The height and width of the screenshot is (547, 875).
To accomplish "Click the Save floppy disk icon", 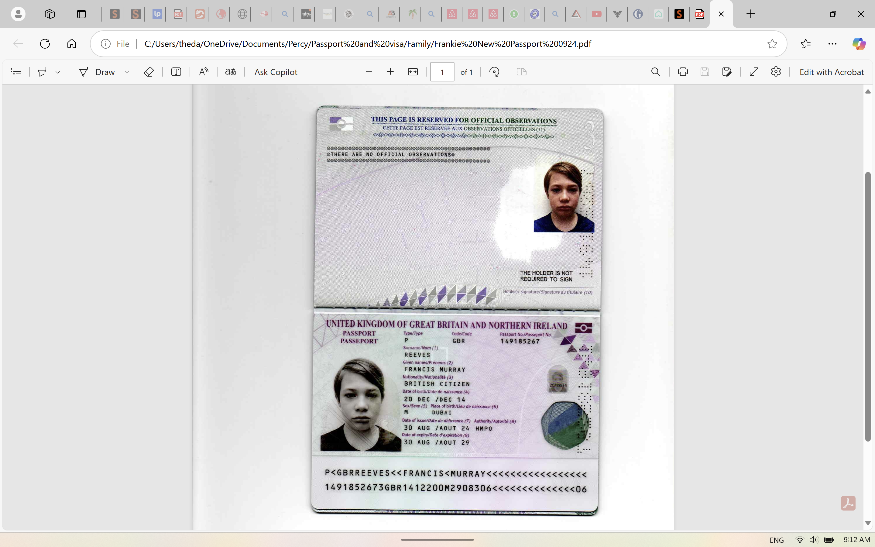I will click(705, 72).
